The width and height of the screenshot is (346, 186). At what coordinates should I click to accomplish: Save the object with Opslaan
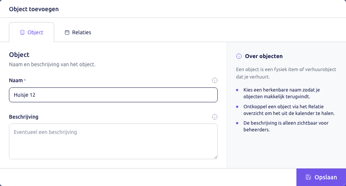pos(321,177)
